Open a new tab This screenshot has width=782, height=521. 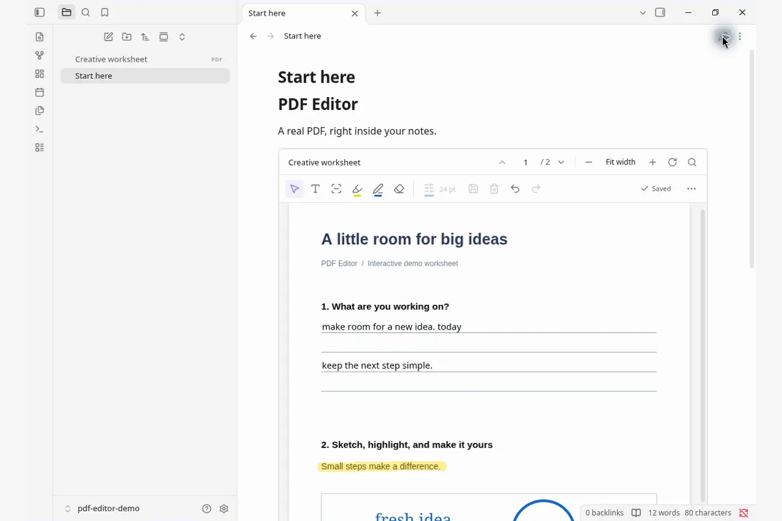(x=377, y=13)
